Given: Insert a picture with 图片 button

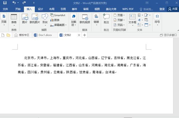Looking at the screenshot, I should click(x=25, y=19).
